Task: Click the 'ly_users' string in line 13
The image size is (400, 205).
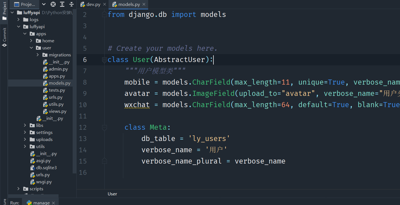Action: click(209, 138)
